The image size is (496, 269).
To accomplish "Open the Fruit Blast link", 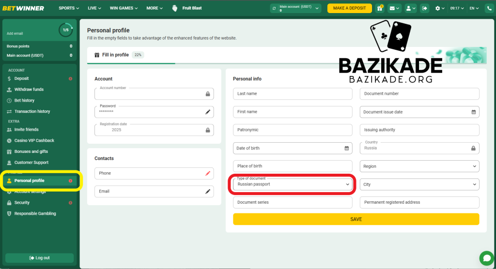I will [192, 8].
